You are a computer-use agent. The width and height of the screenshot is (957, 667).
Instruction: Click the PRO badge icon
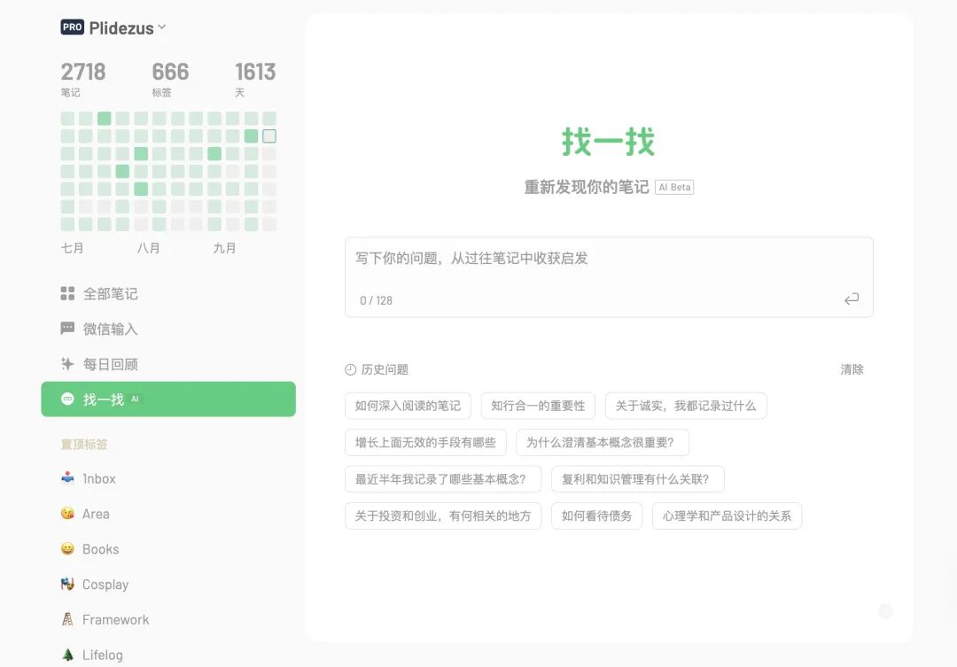pos(72,27)
